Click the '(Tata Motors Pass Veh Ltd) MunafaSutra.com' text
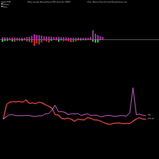The width and height of the screenshot is (159, 159). point(107,2)
